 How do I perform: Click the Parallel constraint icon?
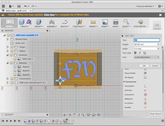point(145,107)
